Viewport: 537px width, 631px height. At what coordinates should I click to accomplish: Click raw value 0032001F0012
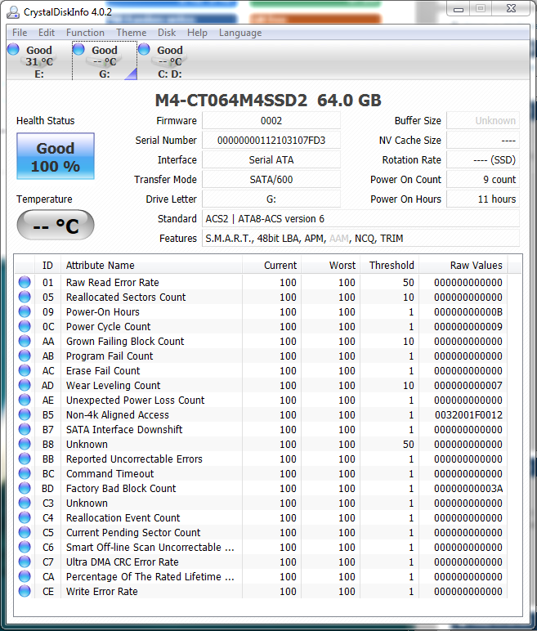click(x=468, y=415)
